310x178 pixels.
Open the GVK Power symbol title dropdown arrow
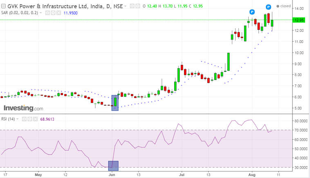(125, 6)
